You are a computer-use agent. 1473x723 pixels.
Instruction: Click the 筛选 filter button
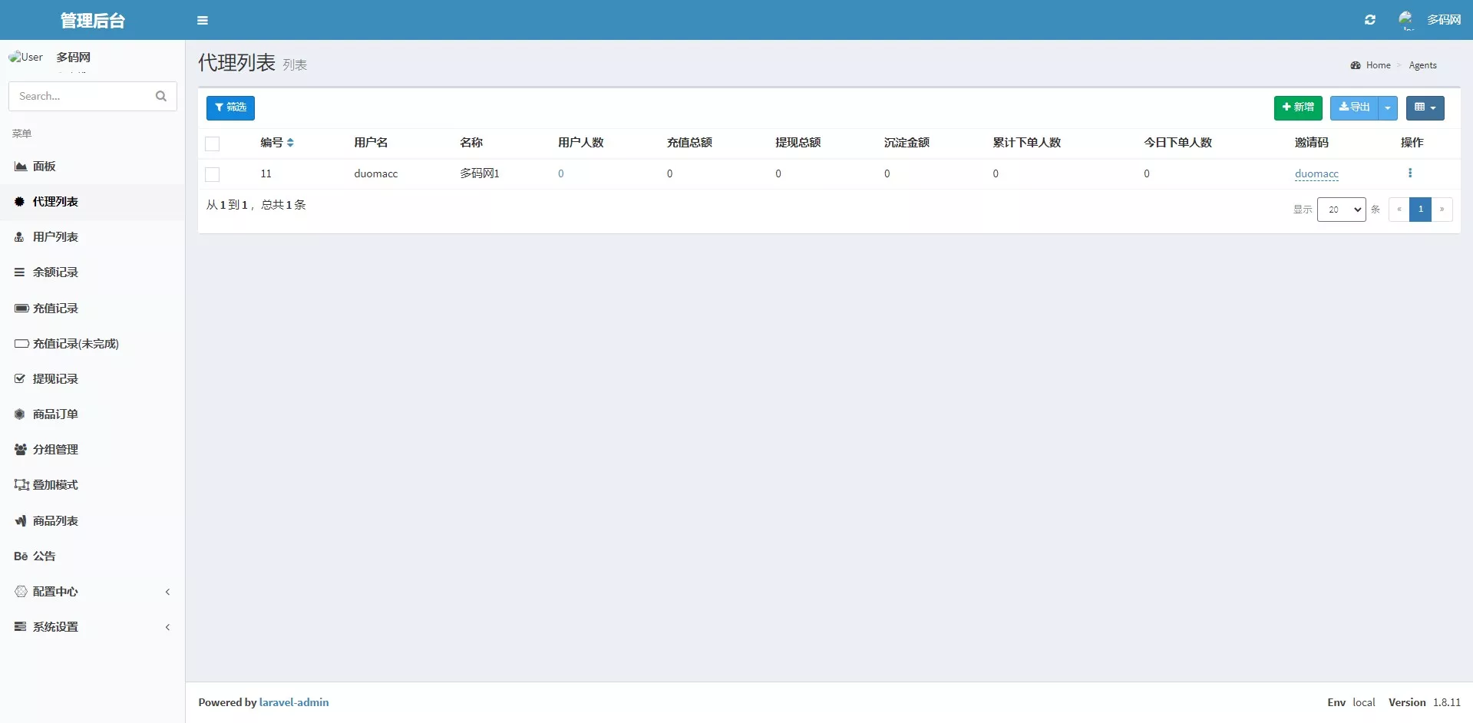[230, 107]
